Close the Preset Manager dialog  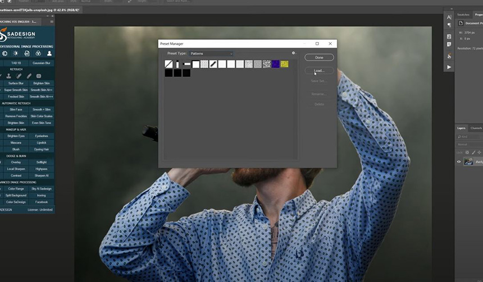[x=330, y=44]
